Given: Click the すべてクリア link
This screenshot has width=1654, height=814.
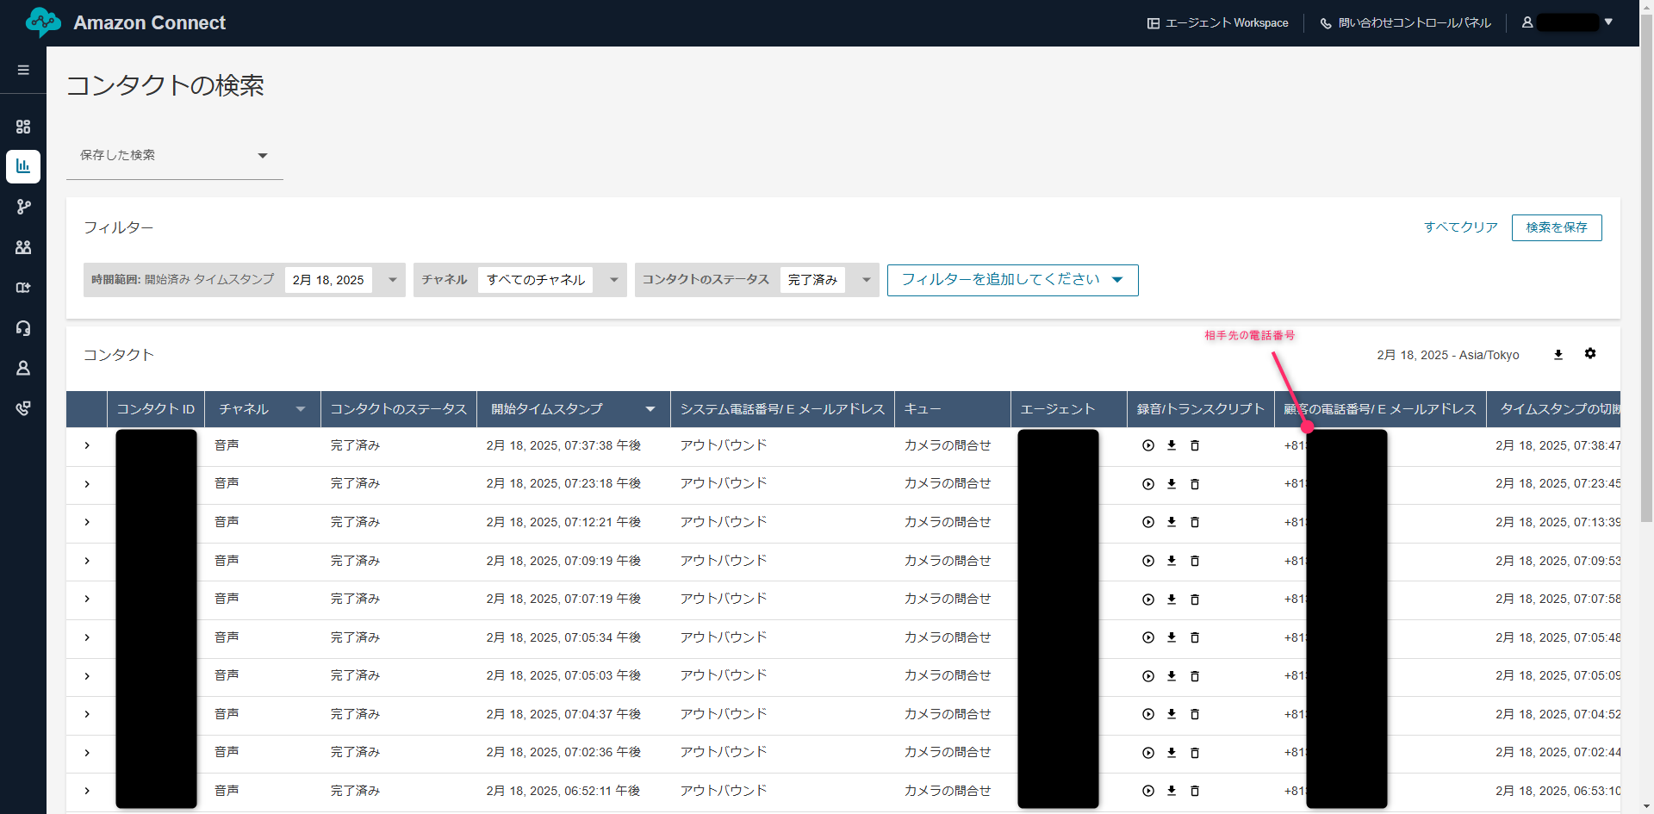Looking at the screenshot, I should [x=1460, y=227].
